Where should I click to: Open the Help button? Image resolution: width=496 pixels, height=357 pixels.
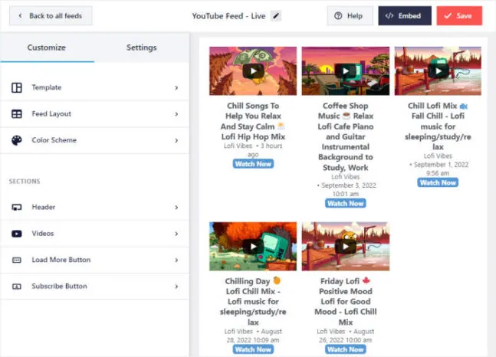pos(350,16)
